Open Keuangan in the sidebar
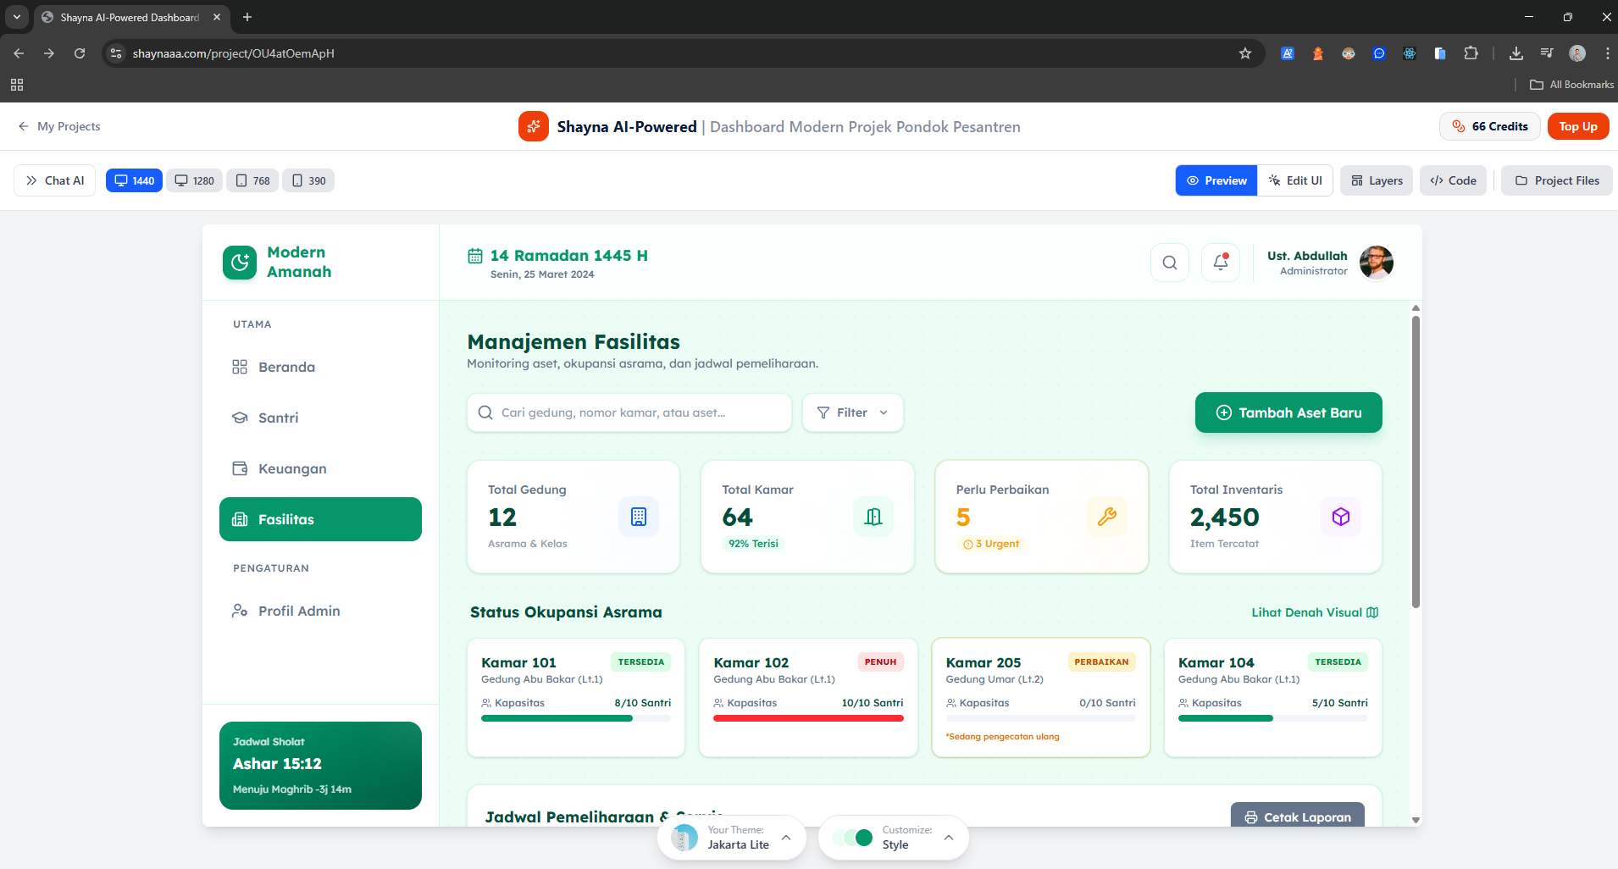Viewport: 1618px width, 869px height. pyautogui.click(x=292, y=468)
